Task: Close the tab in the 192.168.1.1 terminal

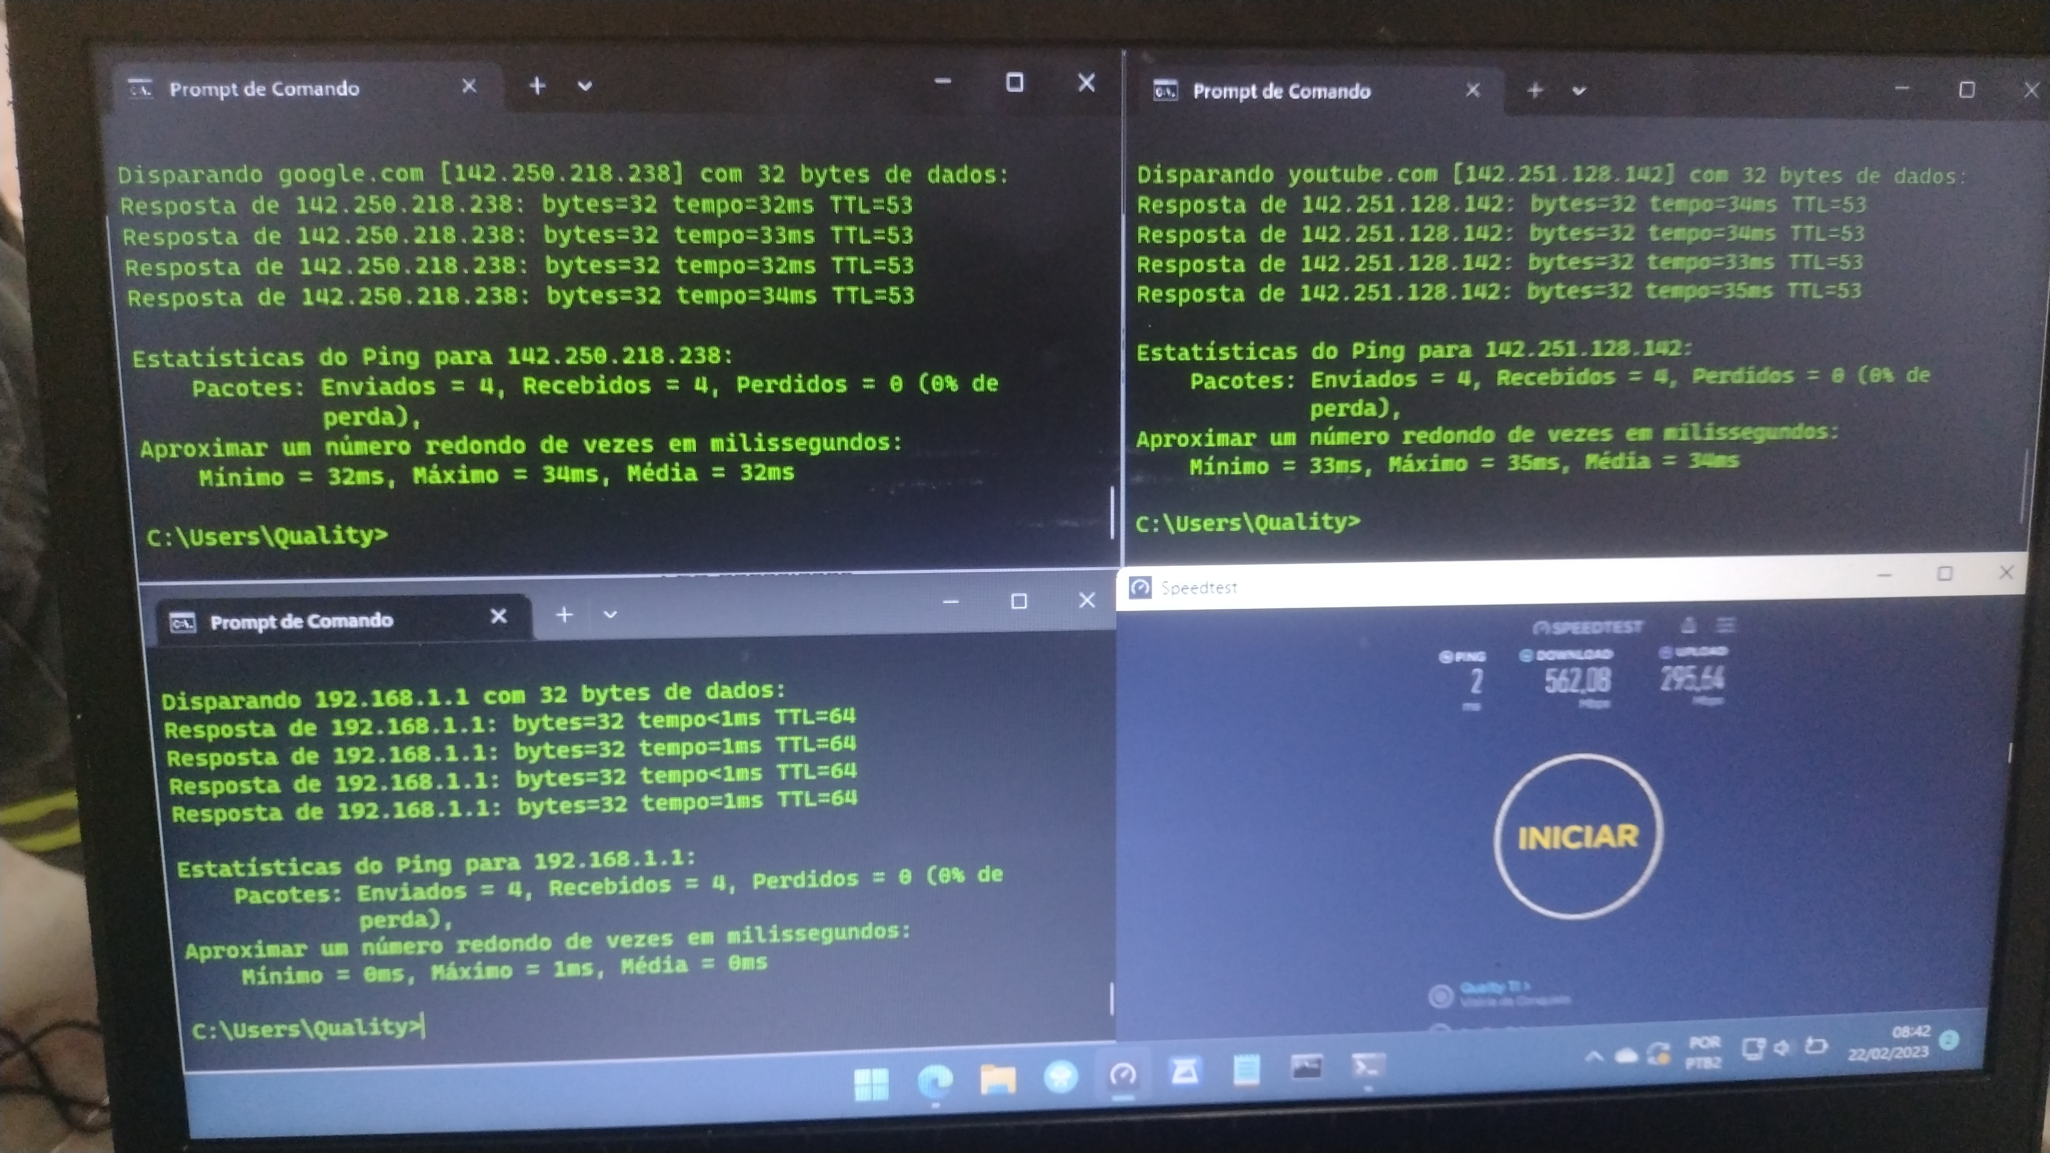Action: [499, 616]
